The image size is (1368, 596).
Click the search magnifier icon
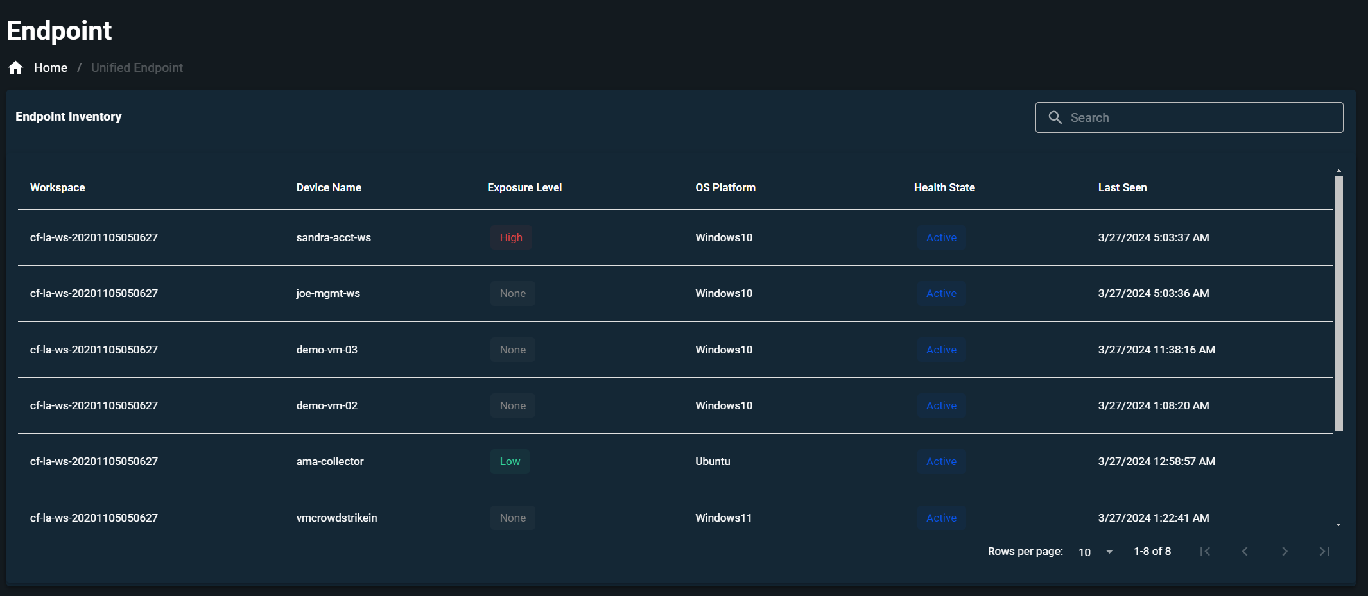1055,117
